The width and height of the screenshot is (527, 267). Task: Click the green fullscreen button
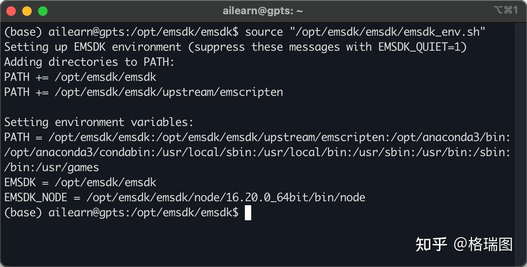pos(43,11)
